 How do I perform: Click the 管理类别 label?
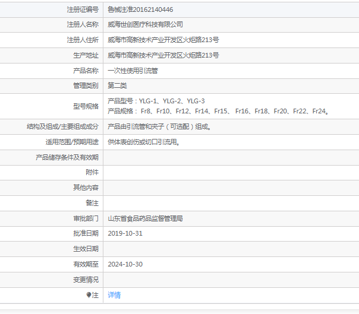(86, 85)
